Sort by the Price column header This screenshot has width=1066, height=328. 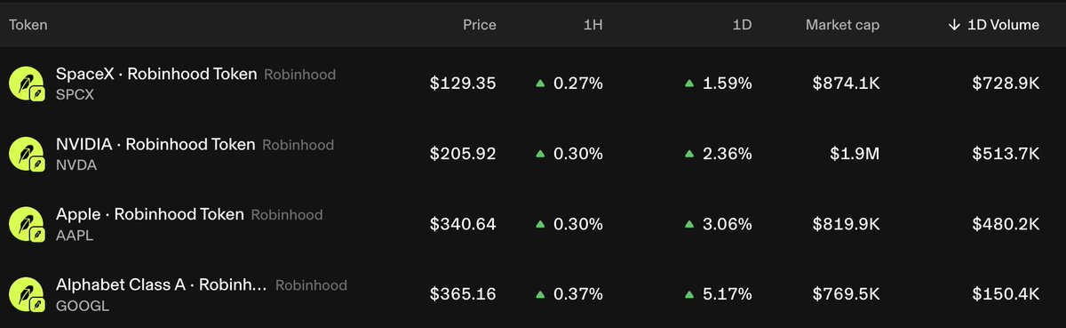tap(480, 25)
